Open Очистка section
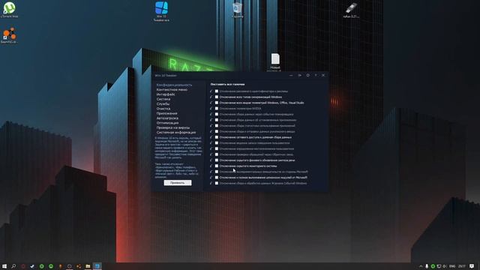480x270 pixels. tap(163, 109)
